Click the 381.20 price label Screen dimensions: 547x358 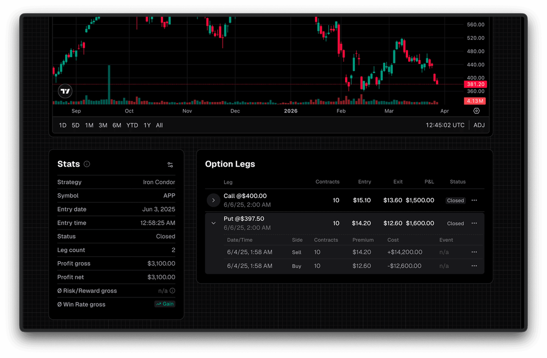click(475, 84)
